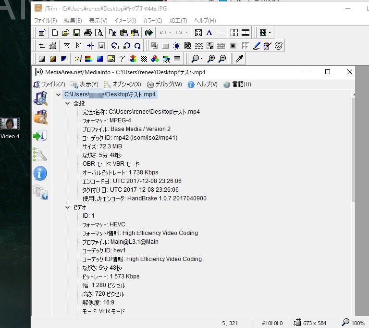The image size is (369, 328).
Task: Click MediaInfo website documents sidebar icon
Action: [x=40, y=192]
